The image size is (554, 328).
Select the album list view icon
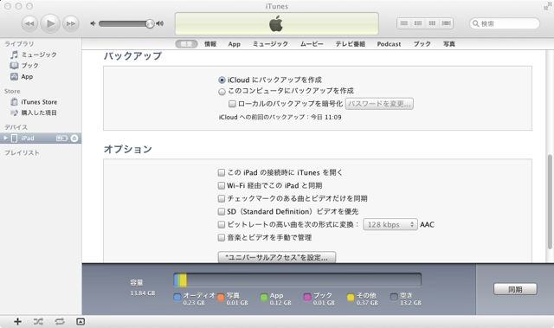pyautogui.click(x=418, y=23)
